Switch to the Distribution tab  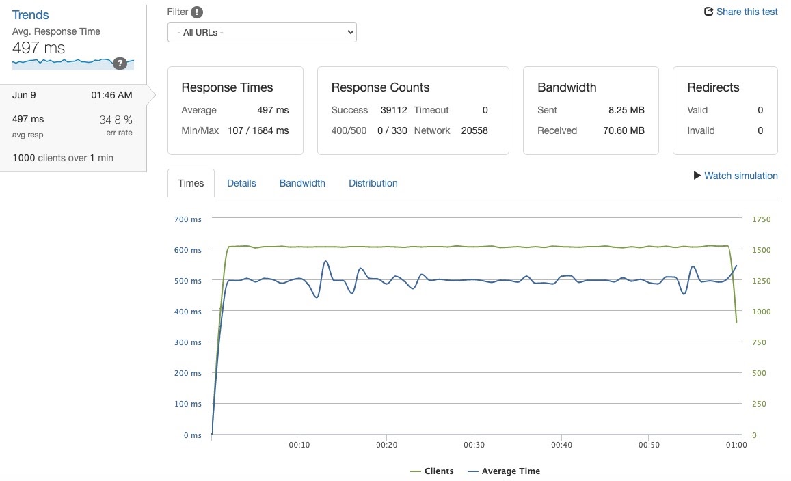point(373,183)
